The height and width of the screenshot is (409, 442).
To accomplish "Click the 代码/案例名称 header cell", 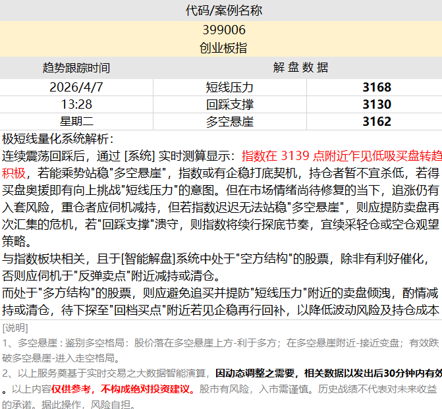I will pos(221,11).
